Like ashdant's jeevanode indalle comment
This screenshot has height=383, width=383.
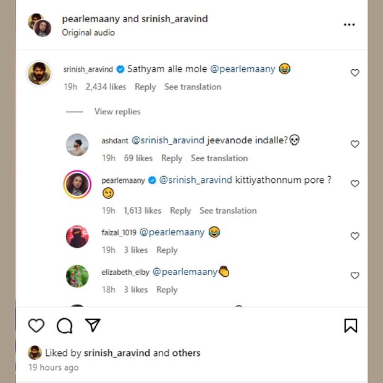click(355, 144)
